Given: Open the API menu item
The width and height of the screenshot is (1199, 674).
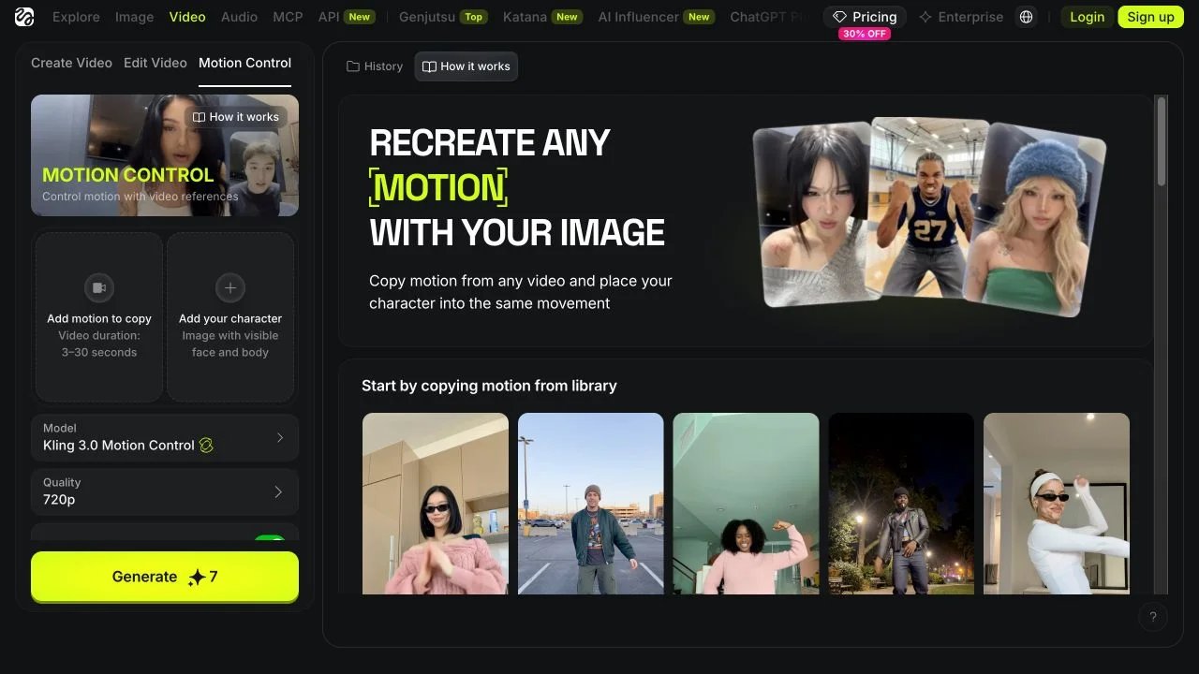Looking at the screenshot, I should 347,17.
